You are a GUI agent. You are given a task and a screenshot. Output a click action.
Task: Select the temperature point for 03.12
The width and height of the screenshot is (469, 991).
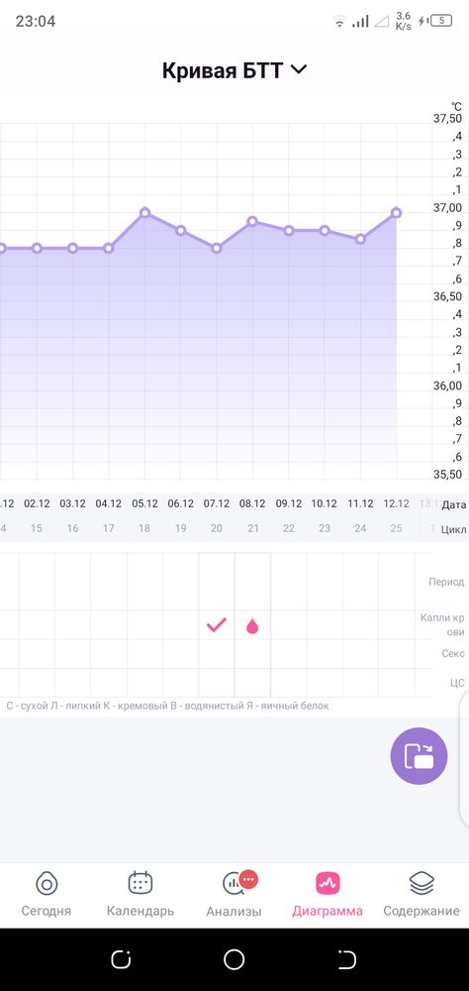(x=72, y=249)
